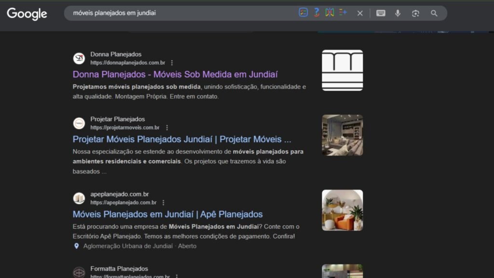Click the projetarmoveis.com.br URL

click(125, 127)
